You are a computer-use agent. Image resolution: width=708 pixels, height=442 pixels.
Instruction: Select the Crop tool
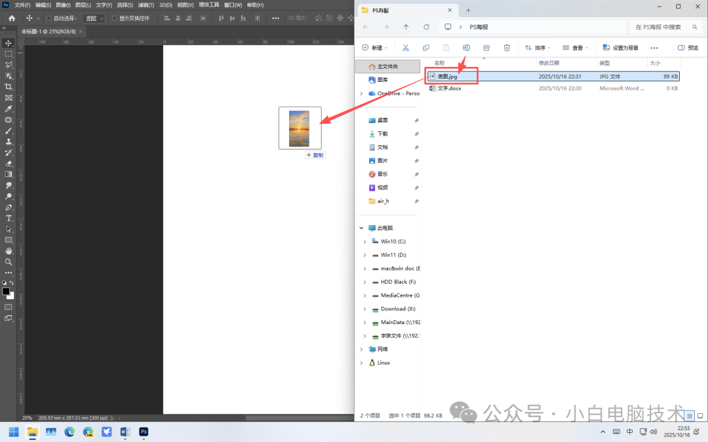pyautogui.click(x=8, y=86)
